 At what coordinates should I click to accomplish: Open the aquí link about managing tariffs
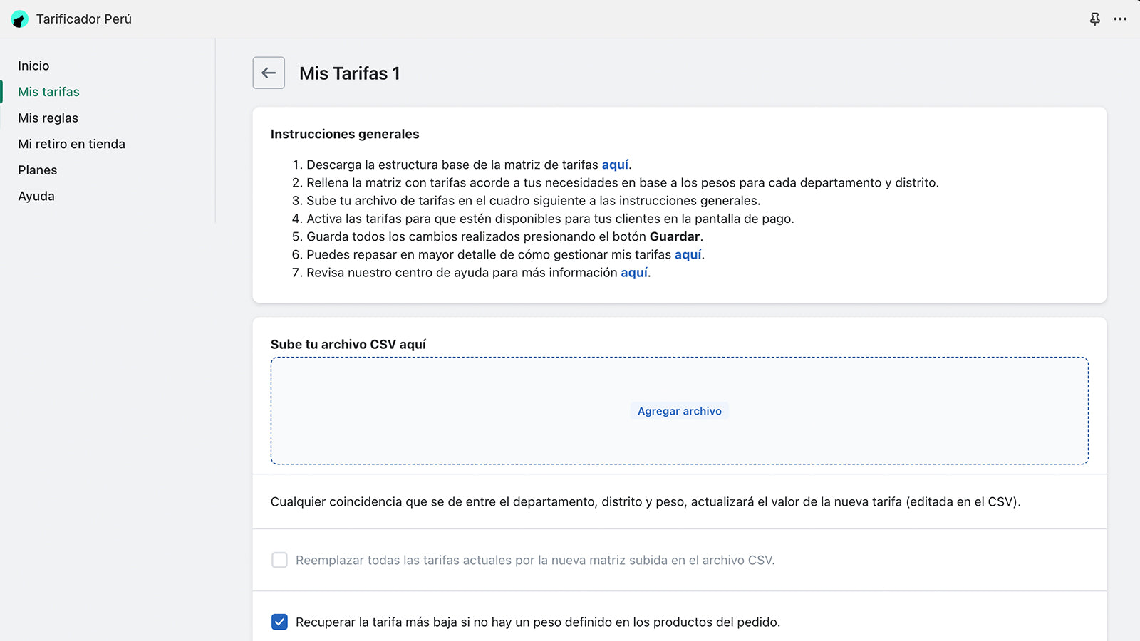(x=688, y=254)
